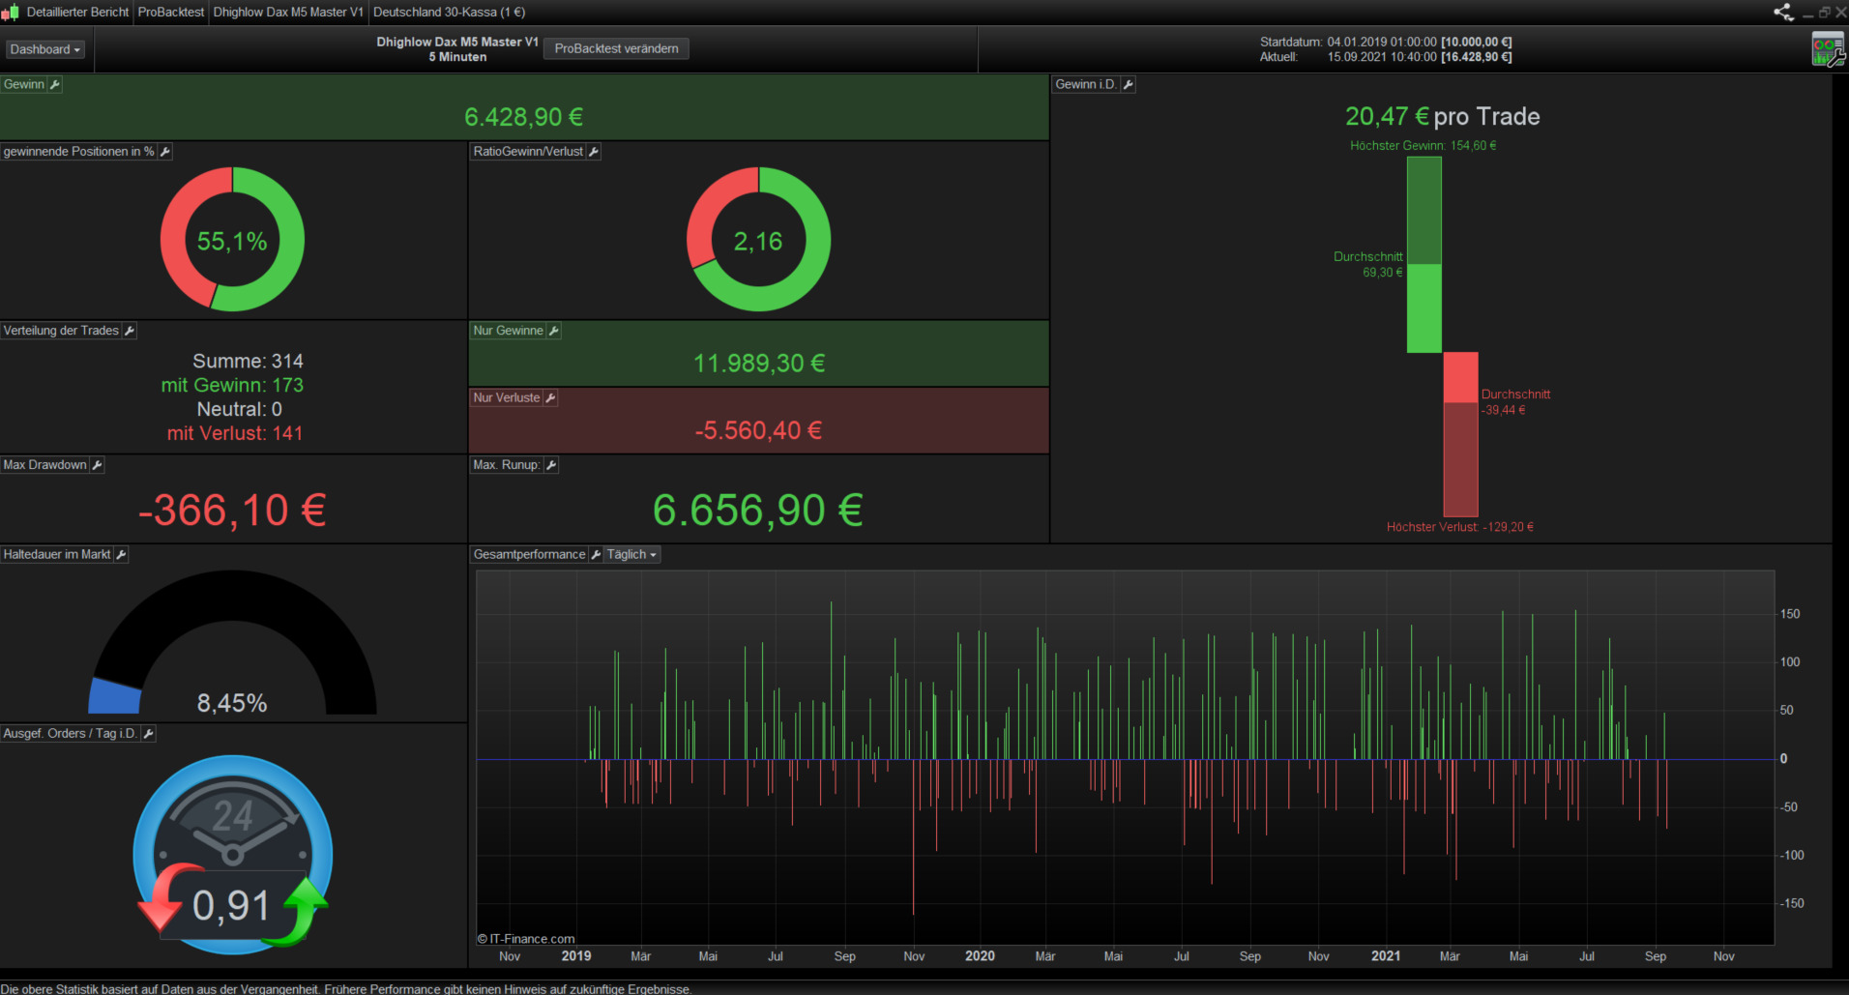Click the Aktuell 15.09.2021 info line
This screenshot has height=995, width=1849.
[1386, 58]
